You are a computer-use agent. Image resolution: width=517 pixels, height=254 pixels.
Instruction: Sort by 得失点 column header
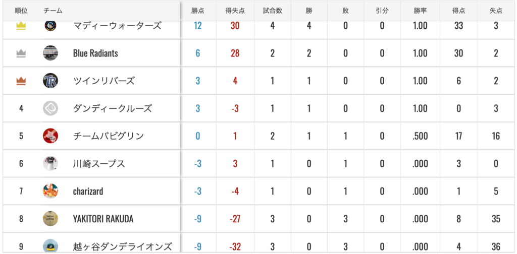(x=235, y=11)
